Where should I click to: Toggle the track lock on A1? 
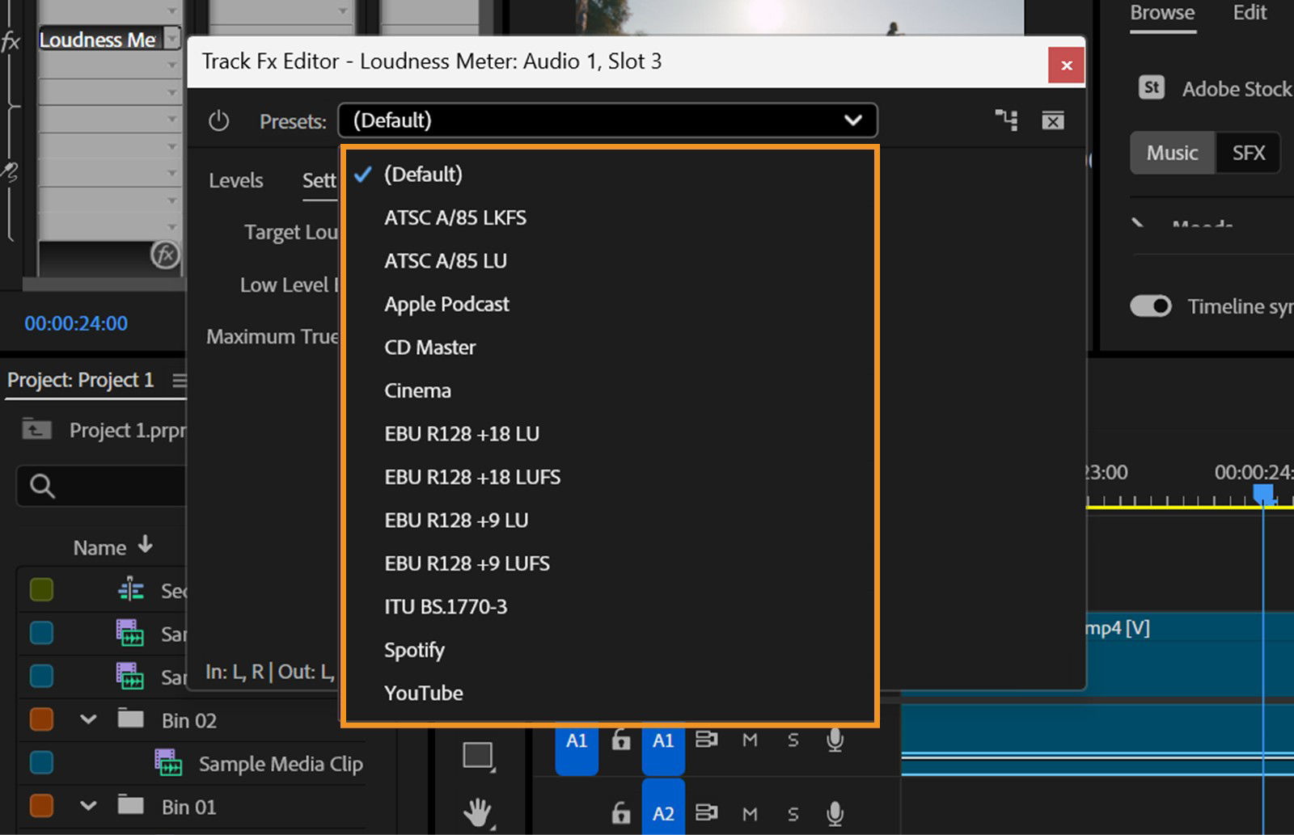click(x=620, y=740)
